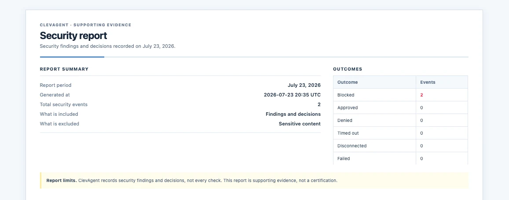Image resolution: width=509 pixels, height=200 pixels.
Task: Select the Disconnected outcome row
Action: point(400,146)
